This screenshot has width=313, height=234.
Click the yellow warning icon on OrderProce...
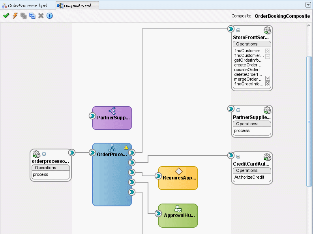click(126, 147)
